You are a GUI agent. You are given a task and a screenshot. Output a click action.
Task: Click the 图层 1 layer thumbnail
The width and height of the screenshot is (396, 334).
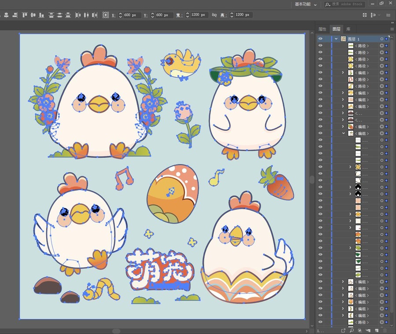[x=344, y=39]
